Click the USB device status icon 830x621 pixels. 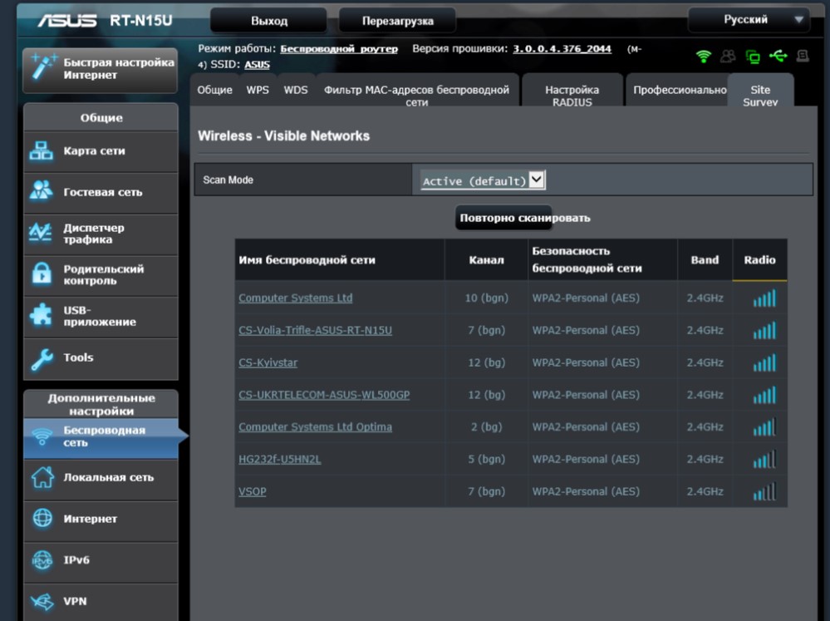pos(778,57)
